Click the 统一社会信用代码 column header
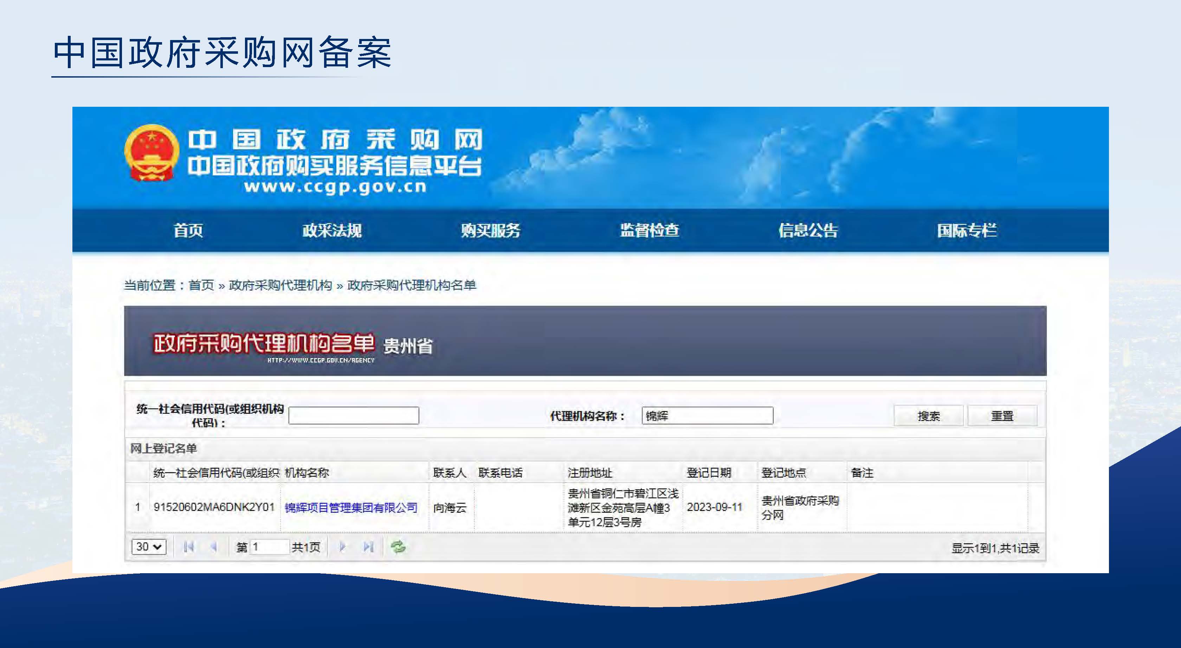Viewport: 1181px width, 648px height. pos(216,472)
